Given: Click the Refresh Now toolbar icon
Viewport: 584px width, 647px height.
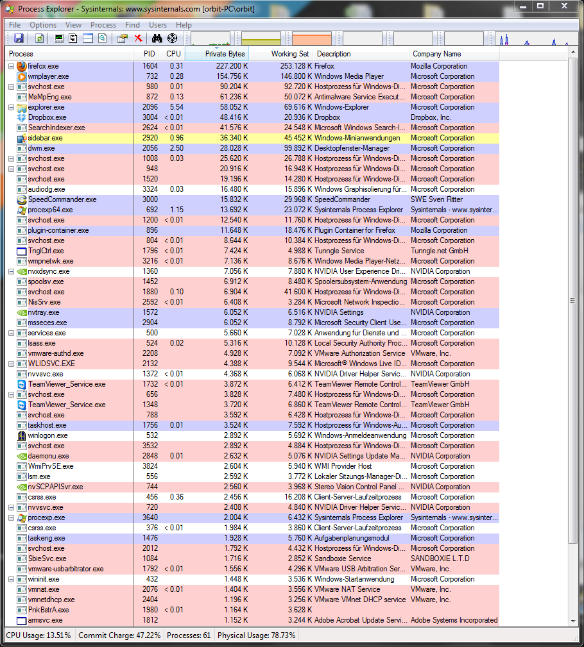Looking at the screenshot, I should pyautogui.click(x=39, y=38).
